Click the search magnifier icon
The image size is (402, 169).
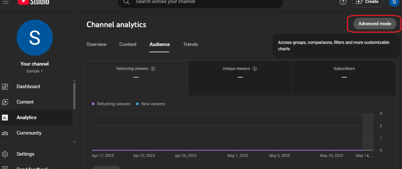(126, 2)
